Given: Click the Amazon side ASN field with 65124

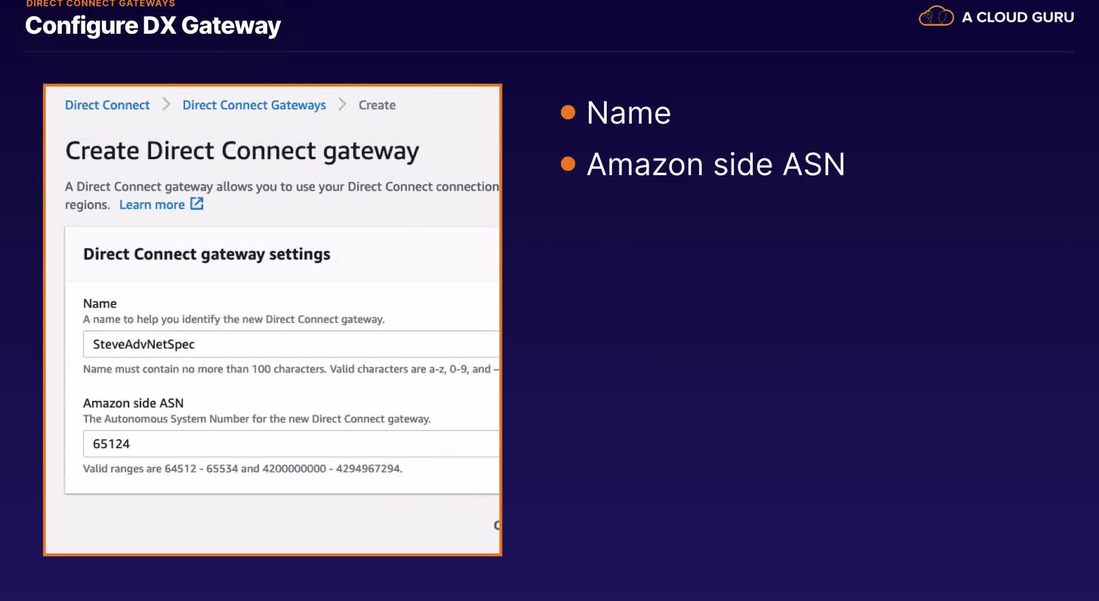Looking at the screenshot, I should [291, 444].
